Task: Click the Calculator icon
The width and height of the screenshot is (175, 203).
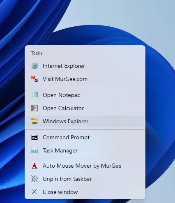Action: [35, 108]
